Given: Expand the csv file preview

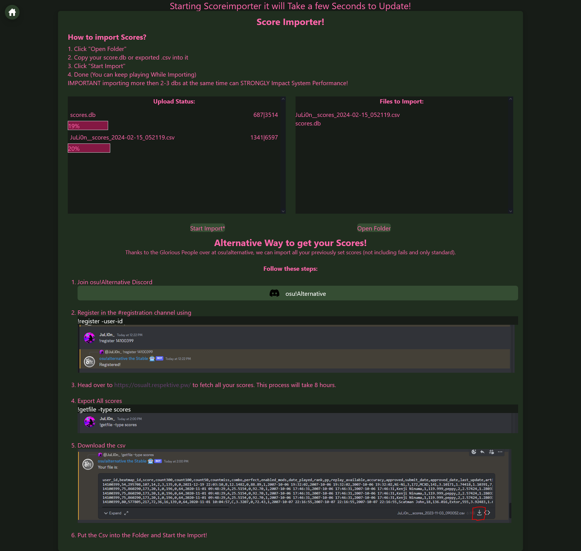Looking at the screenshot, I should [x=113, y=513].
